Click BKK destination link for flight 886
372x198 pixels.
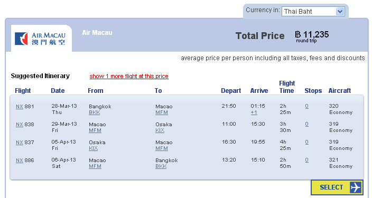point(161,166)
